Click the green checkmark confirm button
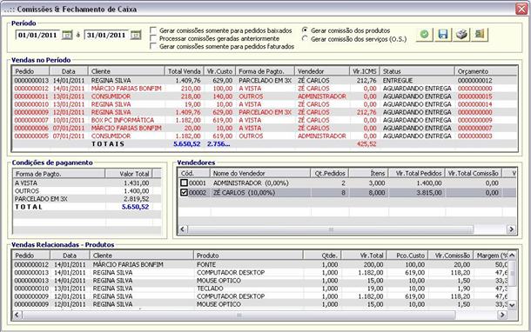 424,34
